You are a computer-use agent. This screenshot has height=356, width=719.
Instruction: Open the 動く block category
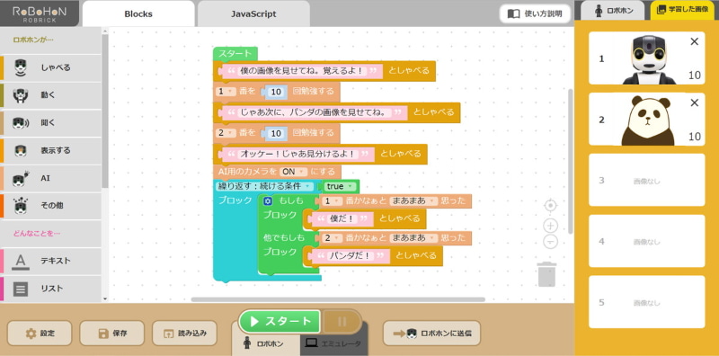coord(50,95)
